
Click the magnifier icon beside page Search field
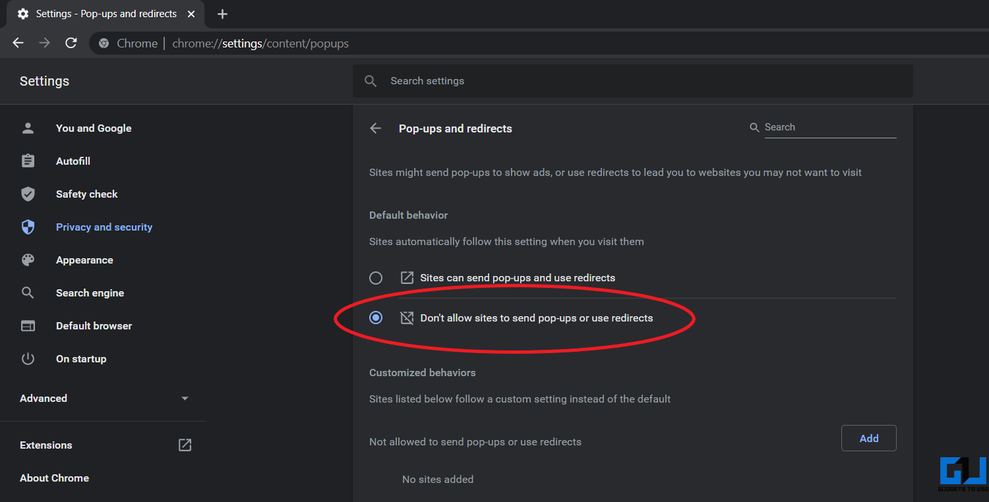pos(755,127)
